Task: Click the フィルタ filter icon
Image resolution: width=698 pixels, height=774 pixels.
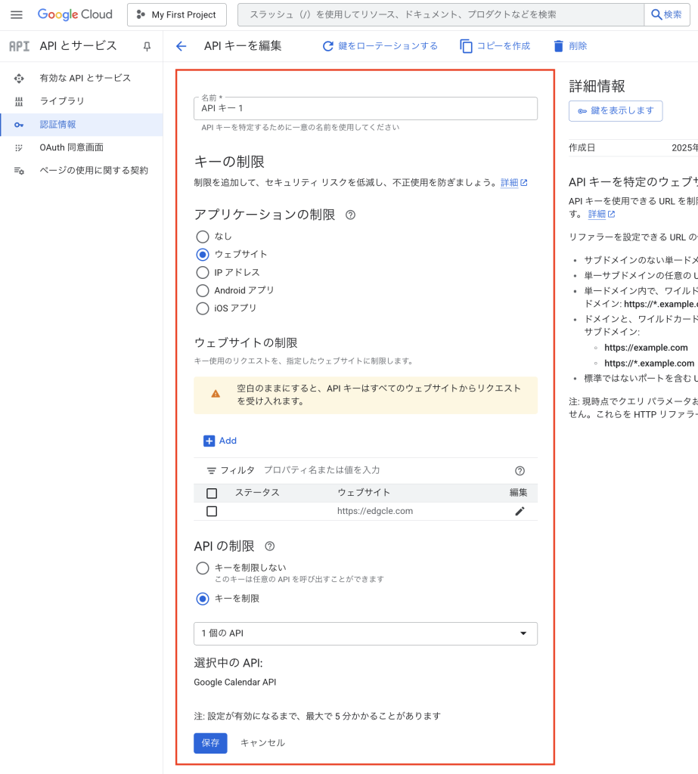Action: (x=211, y=471)
